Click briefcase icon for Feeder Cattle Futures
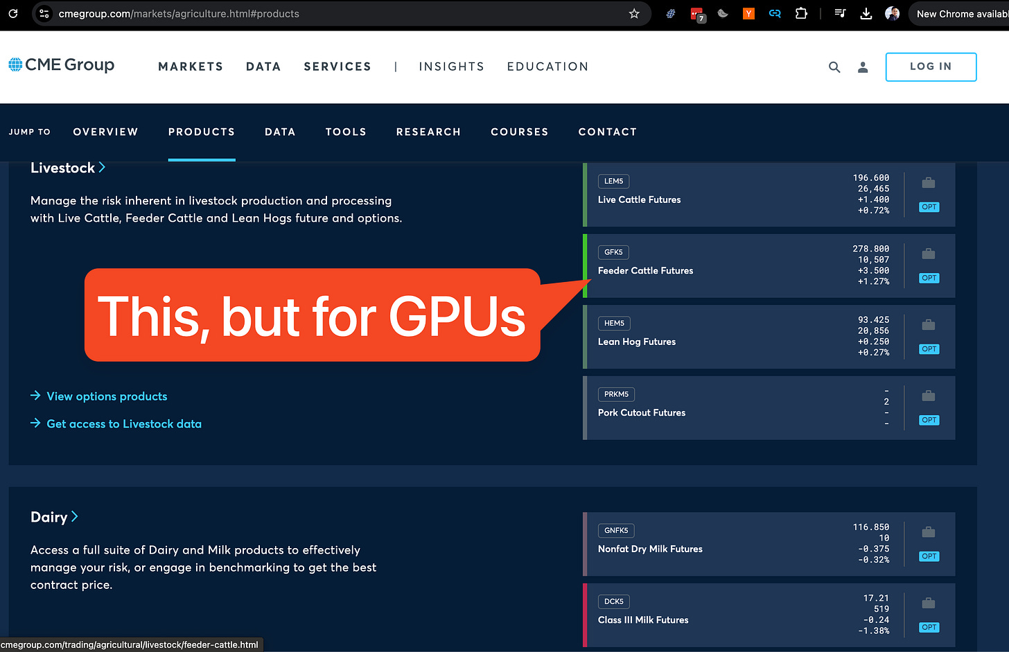The width and height of the screenshot is (1009, 652). tap(929, 254)
